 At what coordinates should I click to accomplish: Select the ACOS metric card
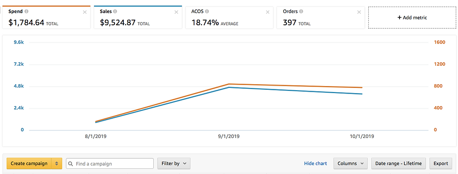[x=229, y=17]
